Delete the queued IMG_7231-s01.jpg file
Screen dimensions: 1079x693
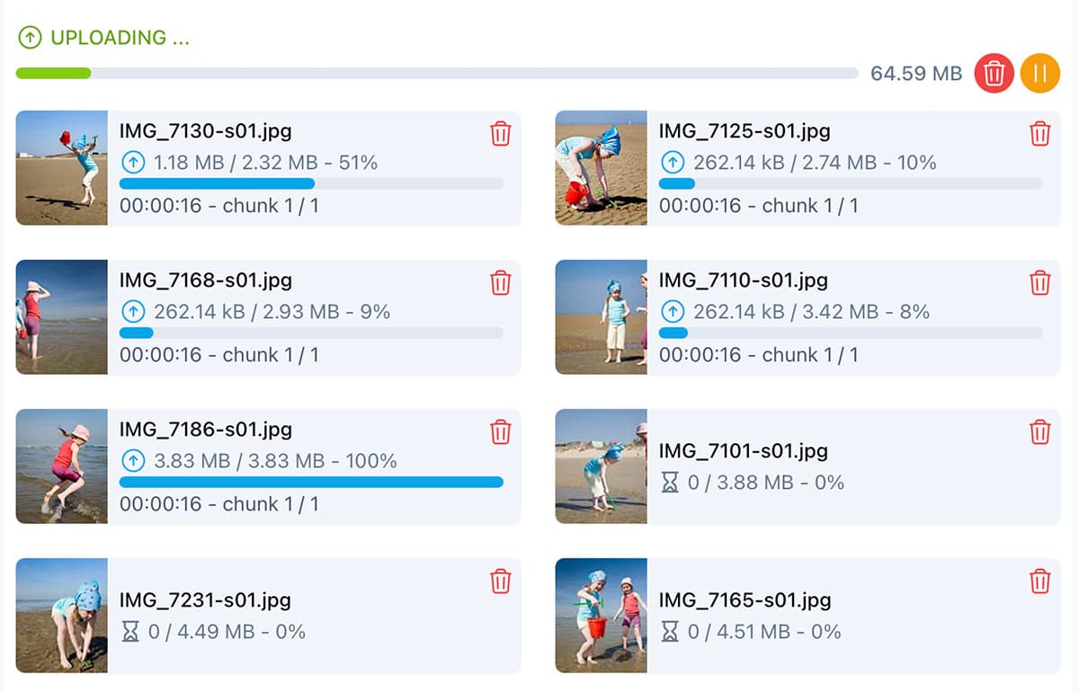click(500, 582)
